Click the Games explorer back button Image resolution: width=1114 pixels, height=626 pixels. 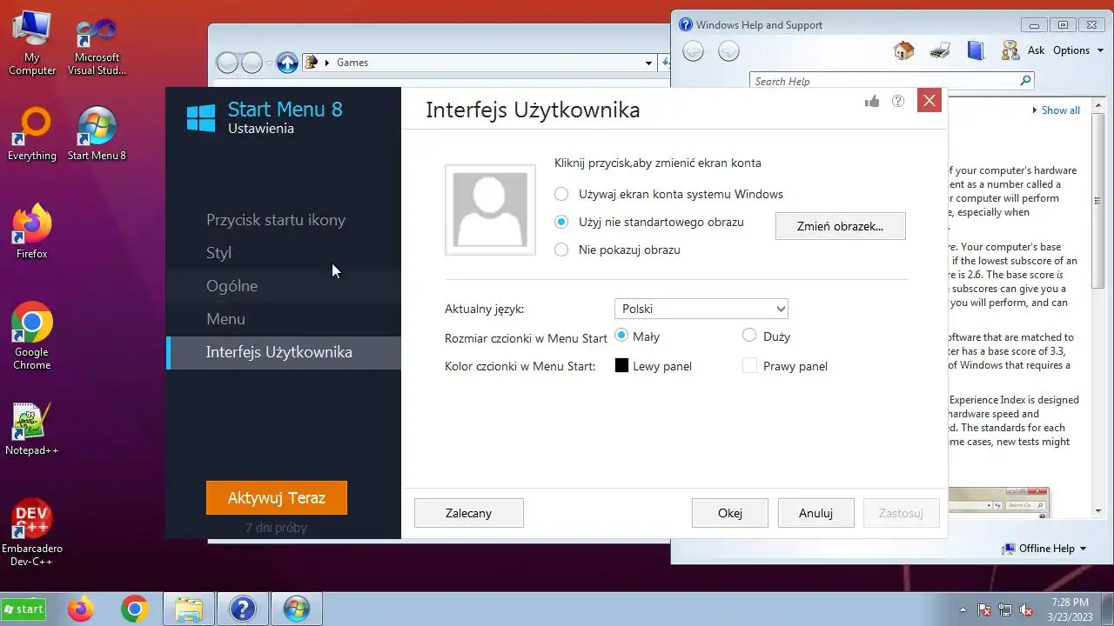[x=227, y=63]
